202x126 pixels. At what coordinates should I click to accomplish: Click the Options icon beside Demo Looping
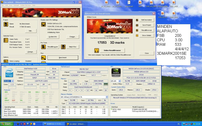[6, 61]
